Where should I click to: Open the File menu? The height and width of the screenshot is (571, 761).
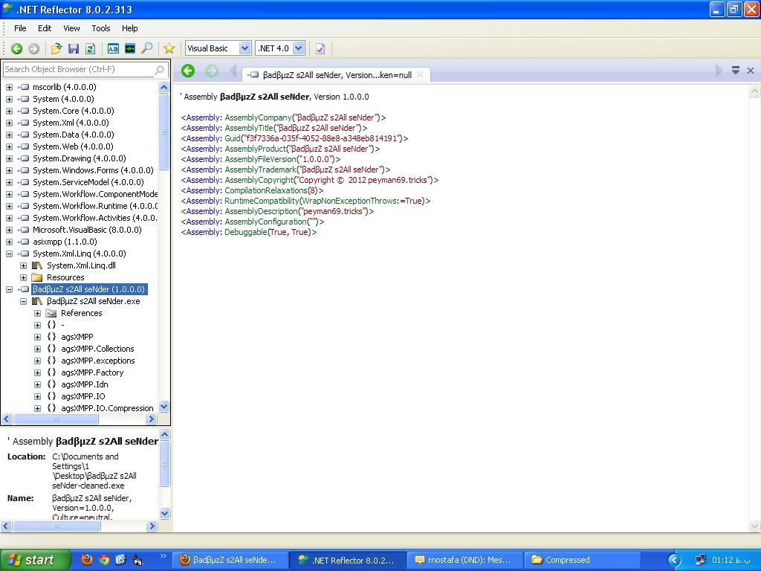tap(20, 28)
